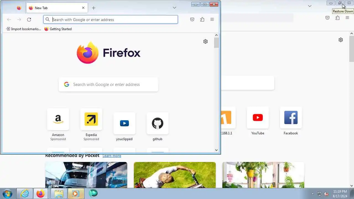The height and width of the screenshot is (199, 354).
Task: Click the Search with Google field in background window
Action: [x=248, y=83]
